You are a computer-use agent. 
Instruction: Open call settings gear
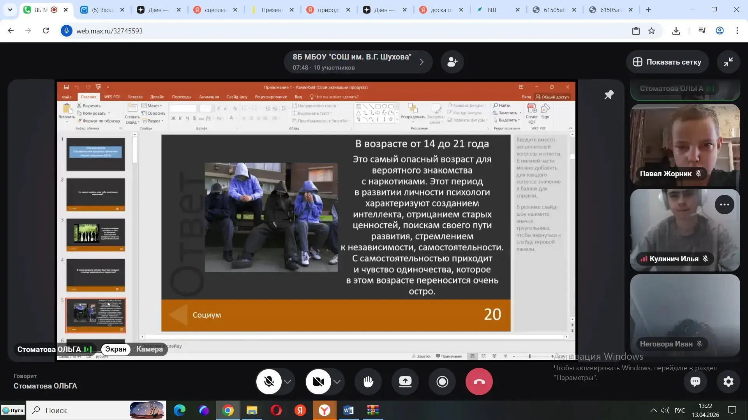728,381
